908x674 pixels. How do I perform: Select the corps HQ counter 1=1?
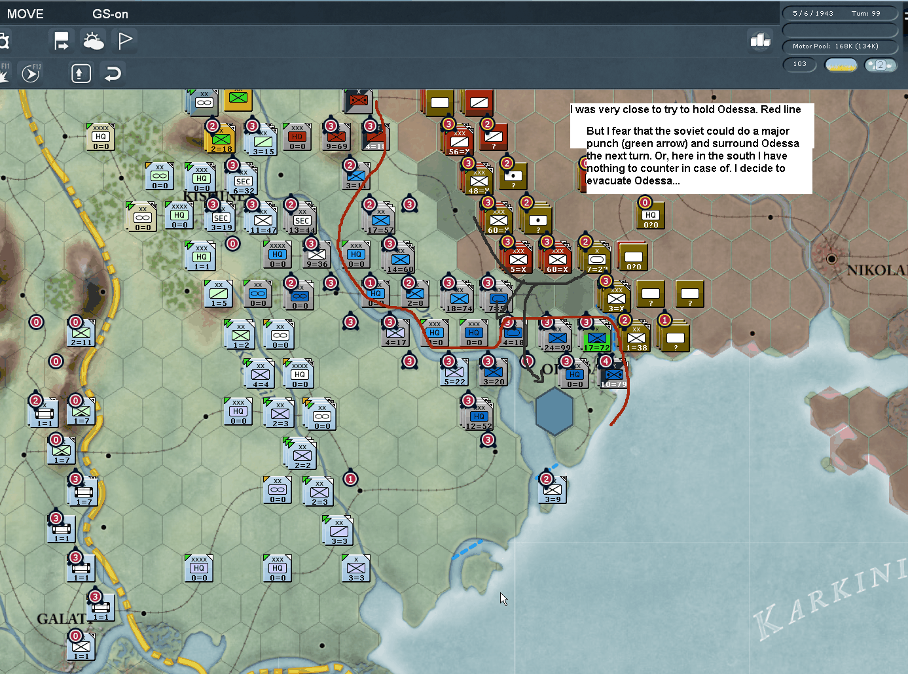point(202,257)
